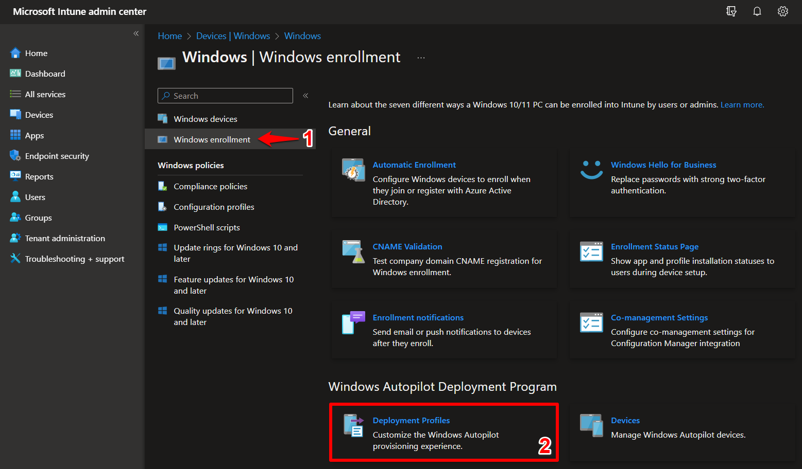Select the PowerShell scripts icon
This screenshot has width=802, height=469.
[x=163, y=227]
